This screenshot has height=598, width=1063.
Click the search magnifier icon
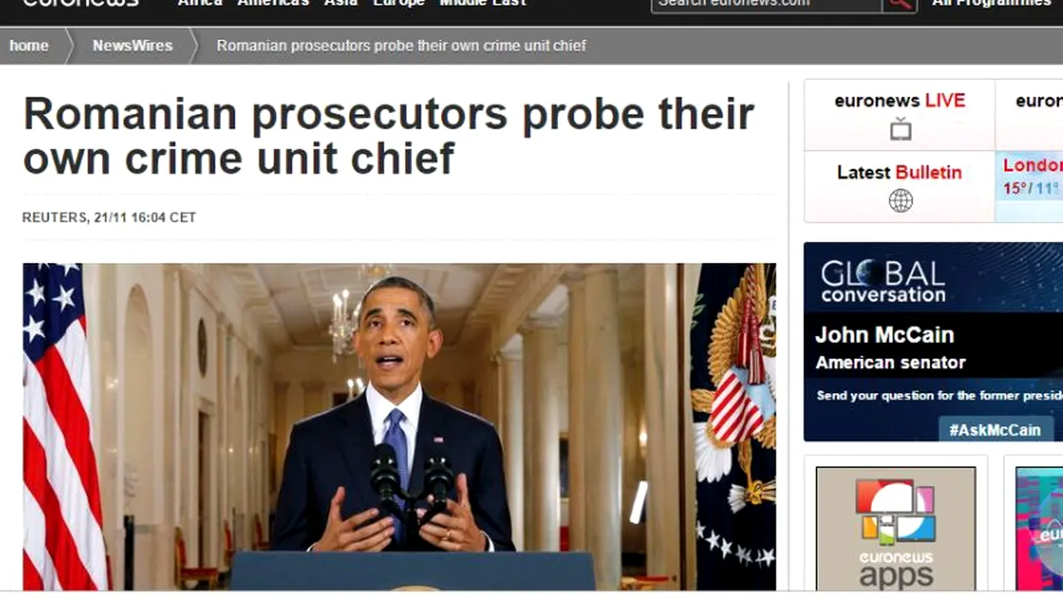point(900,4)
